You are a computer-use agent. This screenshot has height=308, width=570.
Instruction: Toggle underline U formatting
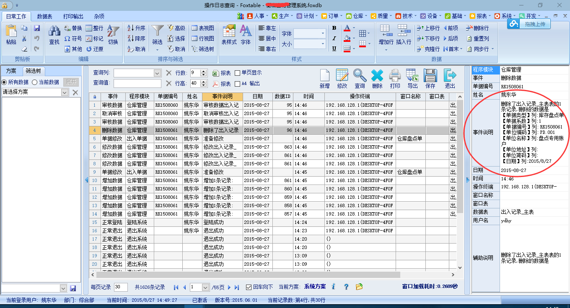(334, 49)
